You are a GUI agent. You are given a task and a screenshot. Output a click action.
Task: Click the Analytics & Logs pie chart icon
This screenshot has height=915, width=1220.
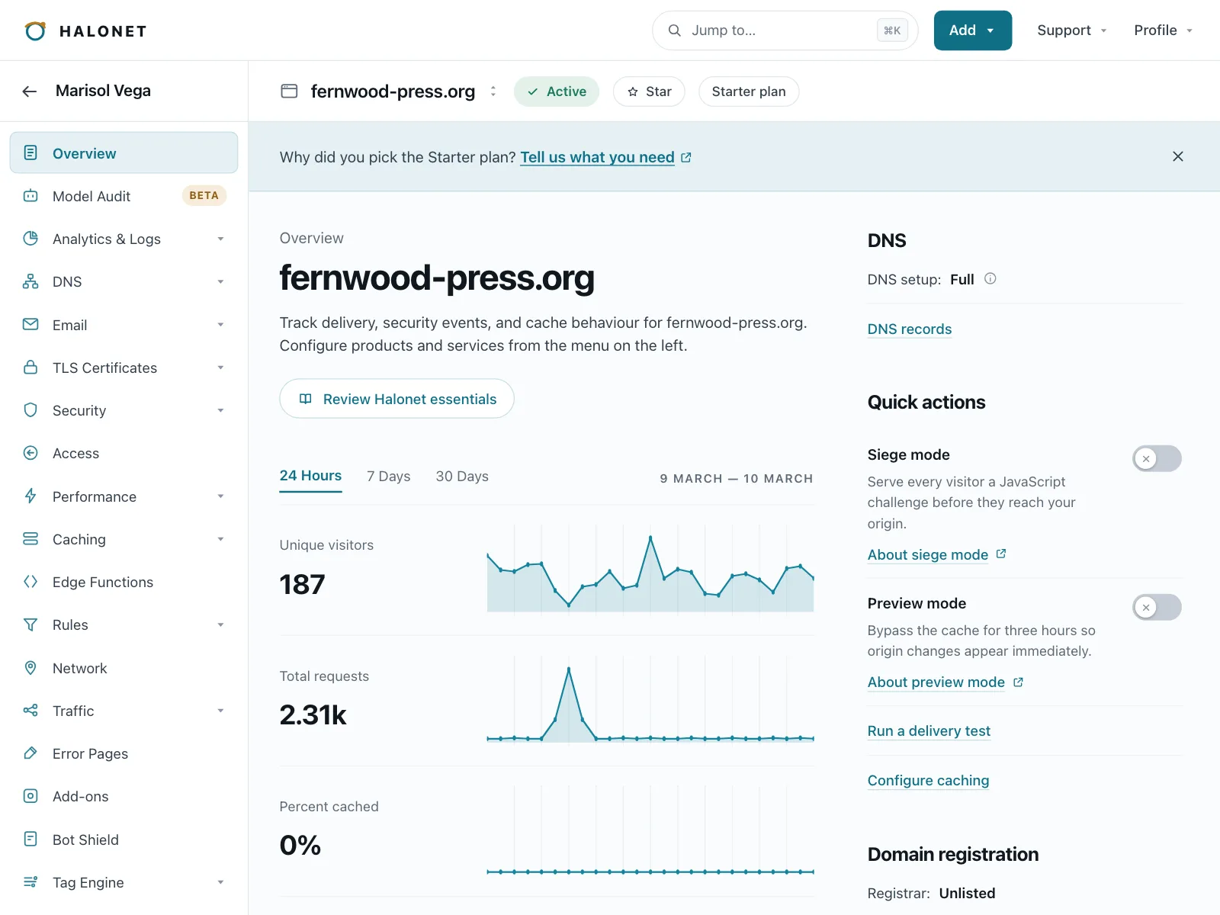[x=30, y=239]
